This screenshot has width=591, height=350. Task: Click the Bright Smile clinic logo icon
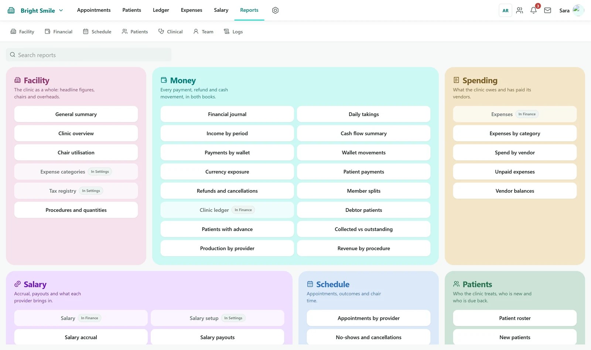click(x=11, y=10)
